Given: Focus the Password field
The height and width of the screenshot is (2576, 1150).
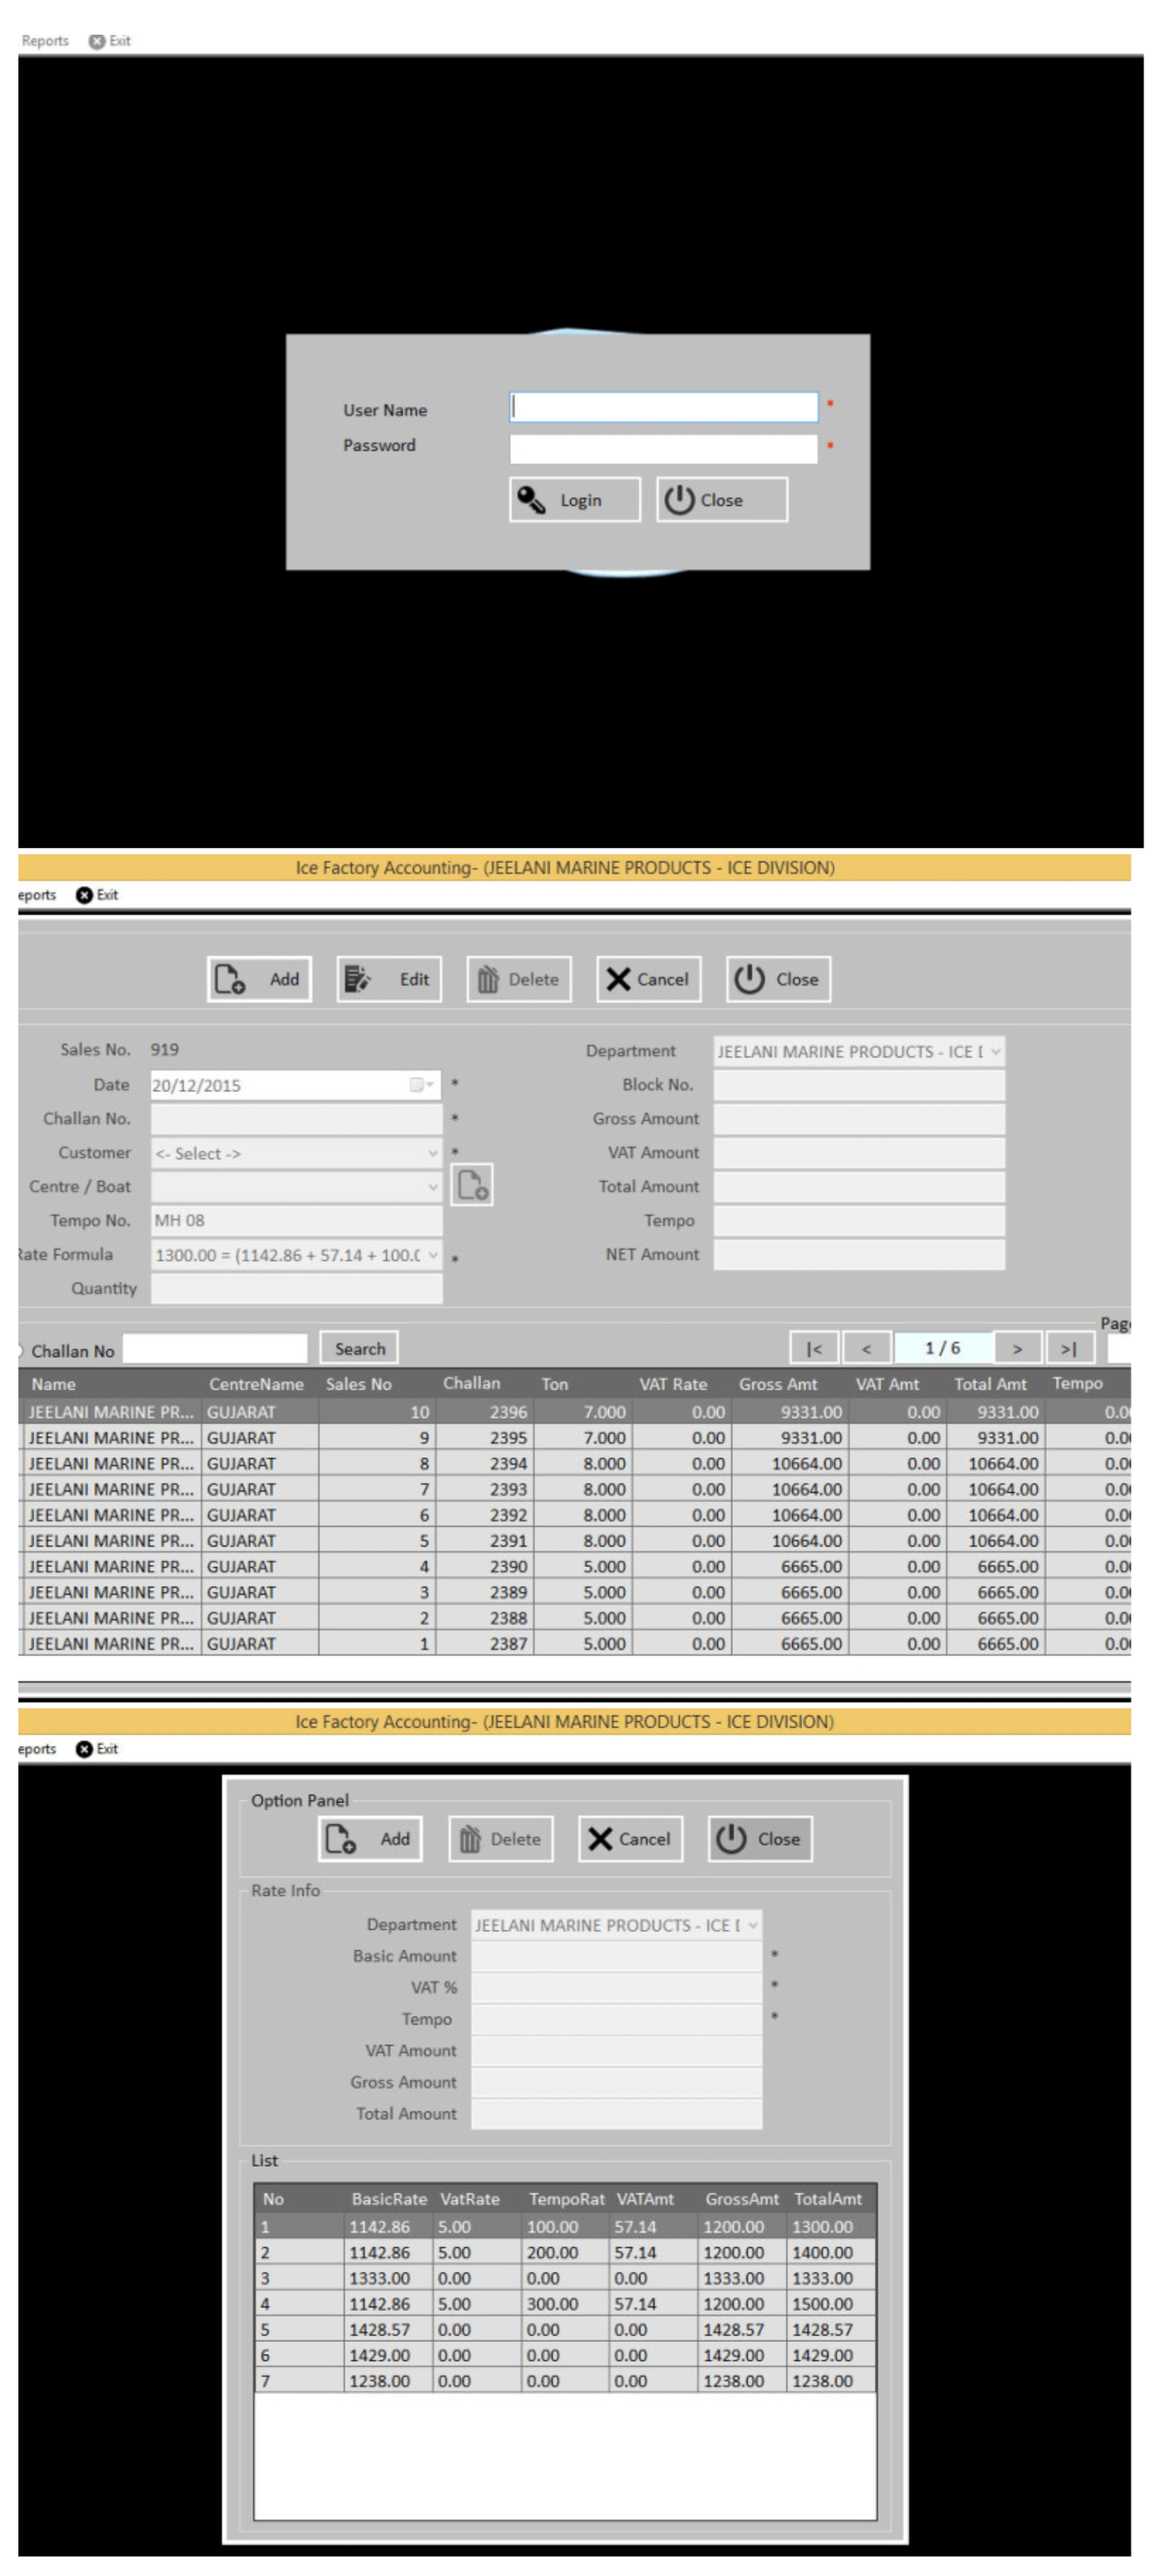Looking at the screenshot, I should point(663,449).
